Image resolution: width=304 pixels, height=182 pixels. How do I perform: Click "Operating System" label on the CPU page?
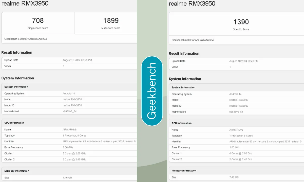(x=14, y=94)
